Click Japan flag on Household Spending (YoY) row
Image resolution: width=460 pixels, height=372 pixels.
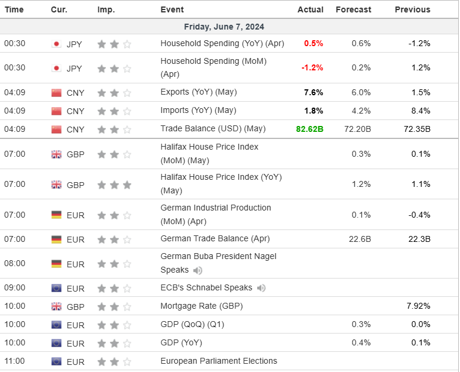pos(57,44)
